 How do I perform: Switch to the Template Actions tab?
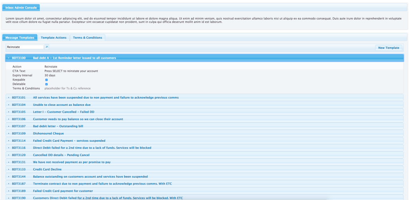coord(54,38)
